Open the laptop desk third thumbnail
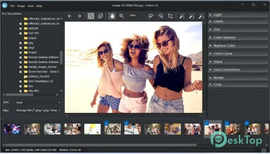Viewport: 270px width, 154px height. tap(52, 129)
